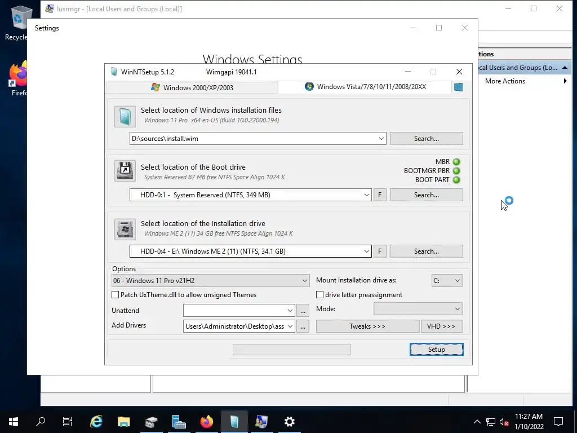The image size is (577, 433).
Task: Click the Boot drive floppy disk icon
Action: click(x=125, y=170)
